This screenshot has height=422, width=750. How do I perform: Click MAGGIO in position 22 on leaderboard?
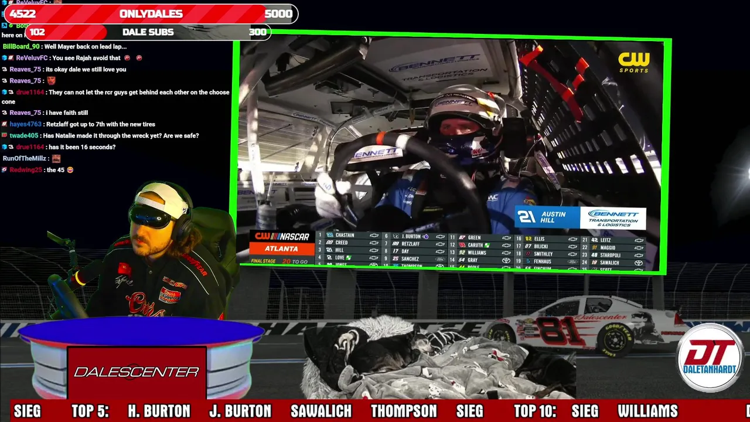[x=608, y=248]
